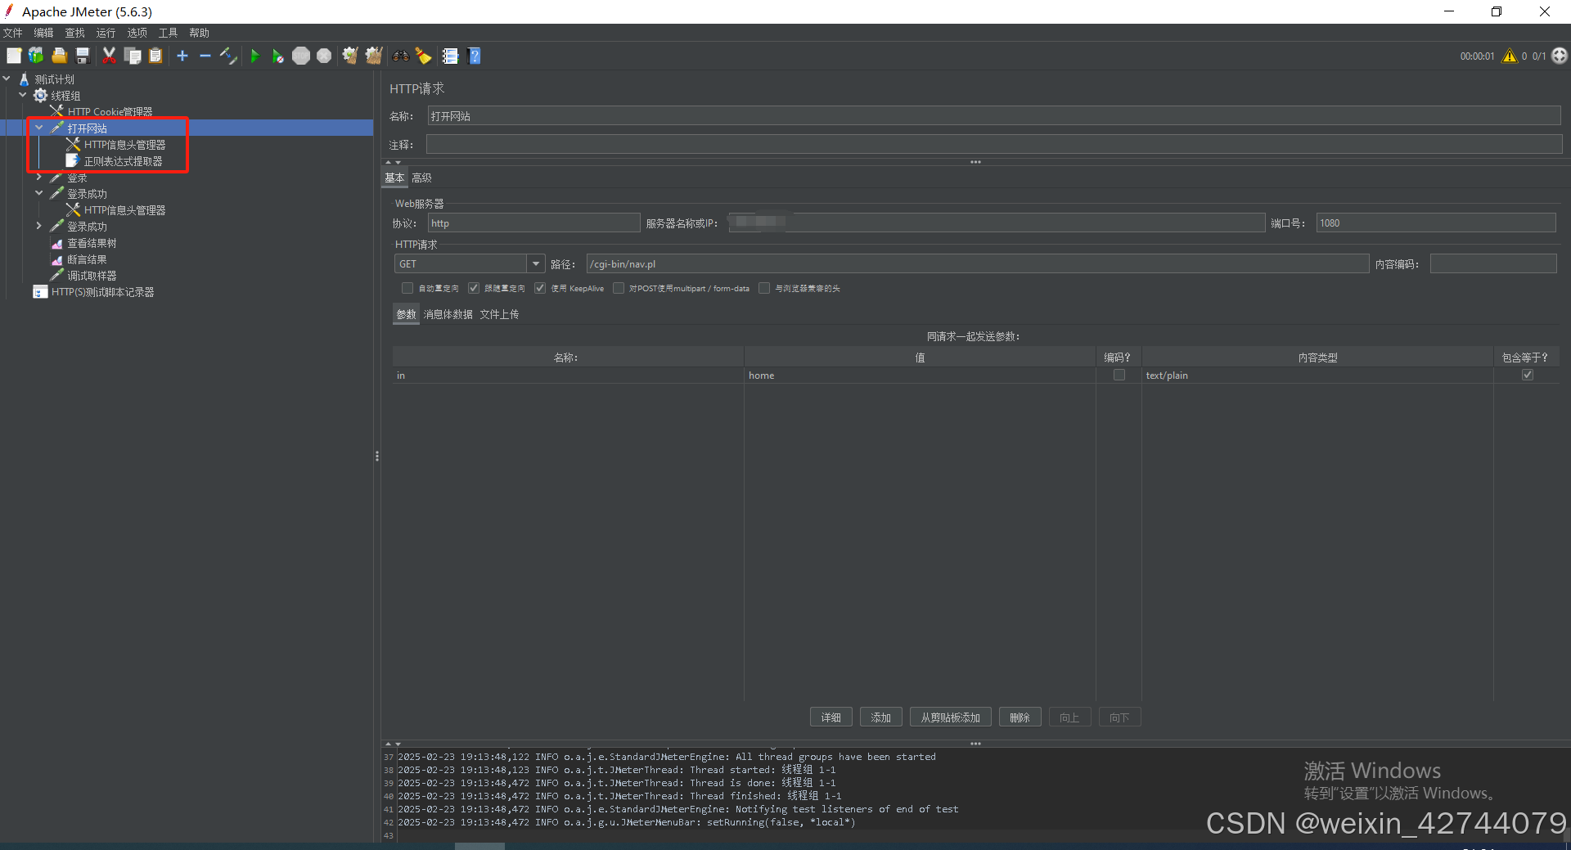
Task: Select the 线程组 thread group node
Action: tap(65, 96)
